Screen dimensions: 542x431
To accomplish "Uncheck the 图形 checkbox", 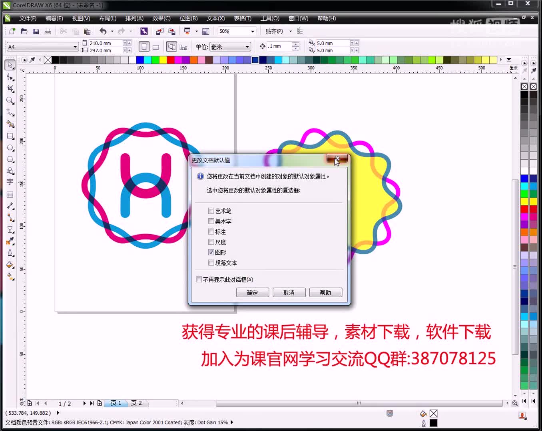I will [211, 252].
